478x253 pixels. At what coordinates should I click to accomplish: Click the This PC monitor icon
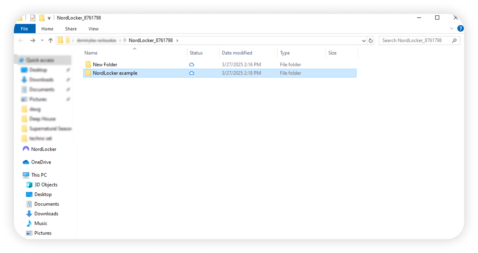point(26,175)
